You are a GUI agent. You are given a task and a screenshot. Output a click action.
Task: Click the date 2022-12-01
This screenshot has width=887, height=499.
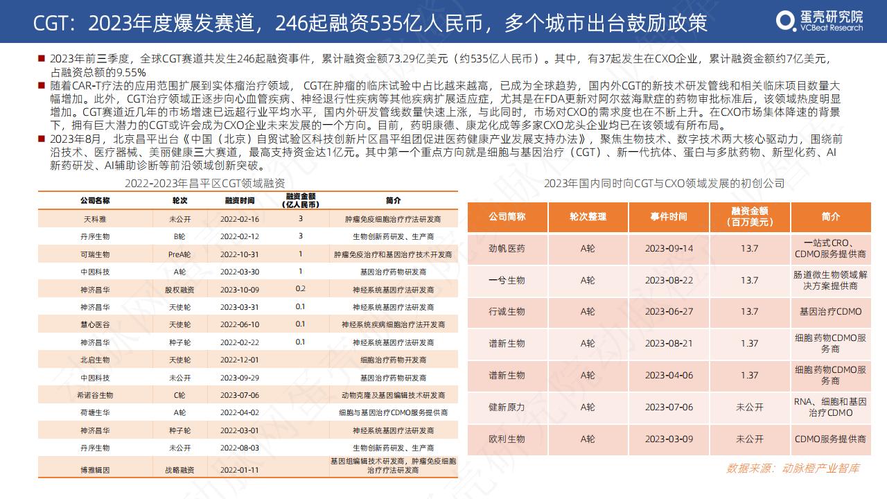click(x=240, y=360)
